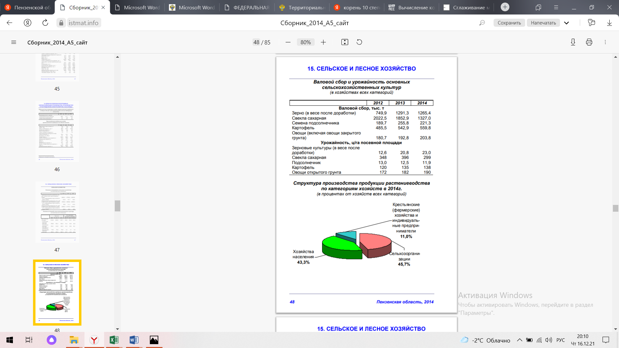Screen dimensions: 619x348
Task: Open the notification center icon
Action: point(606,340)
